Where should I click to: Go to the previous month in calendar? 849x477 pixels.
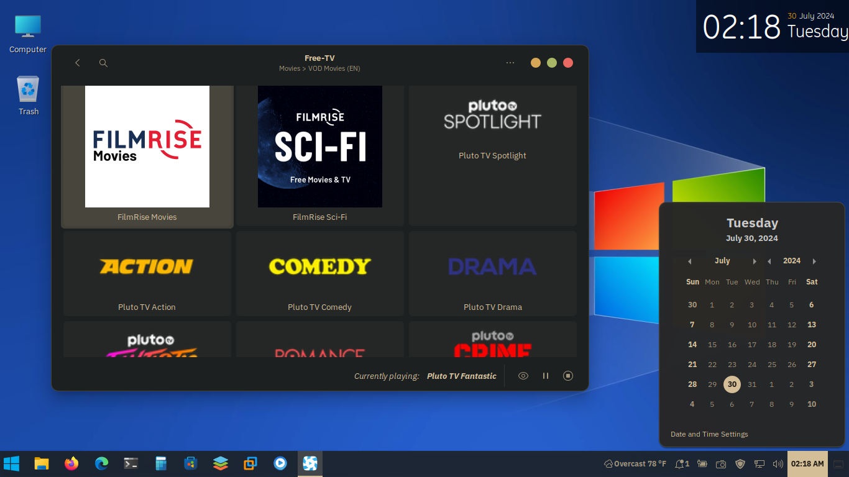coord(689,261)
